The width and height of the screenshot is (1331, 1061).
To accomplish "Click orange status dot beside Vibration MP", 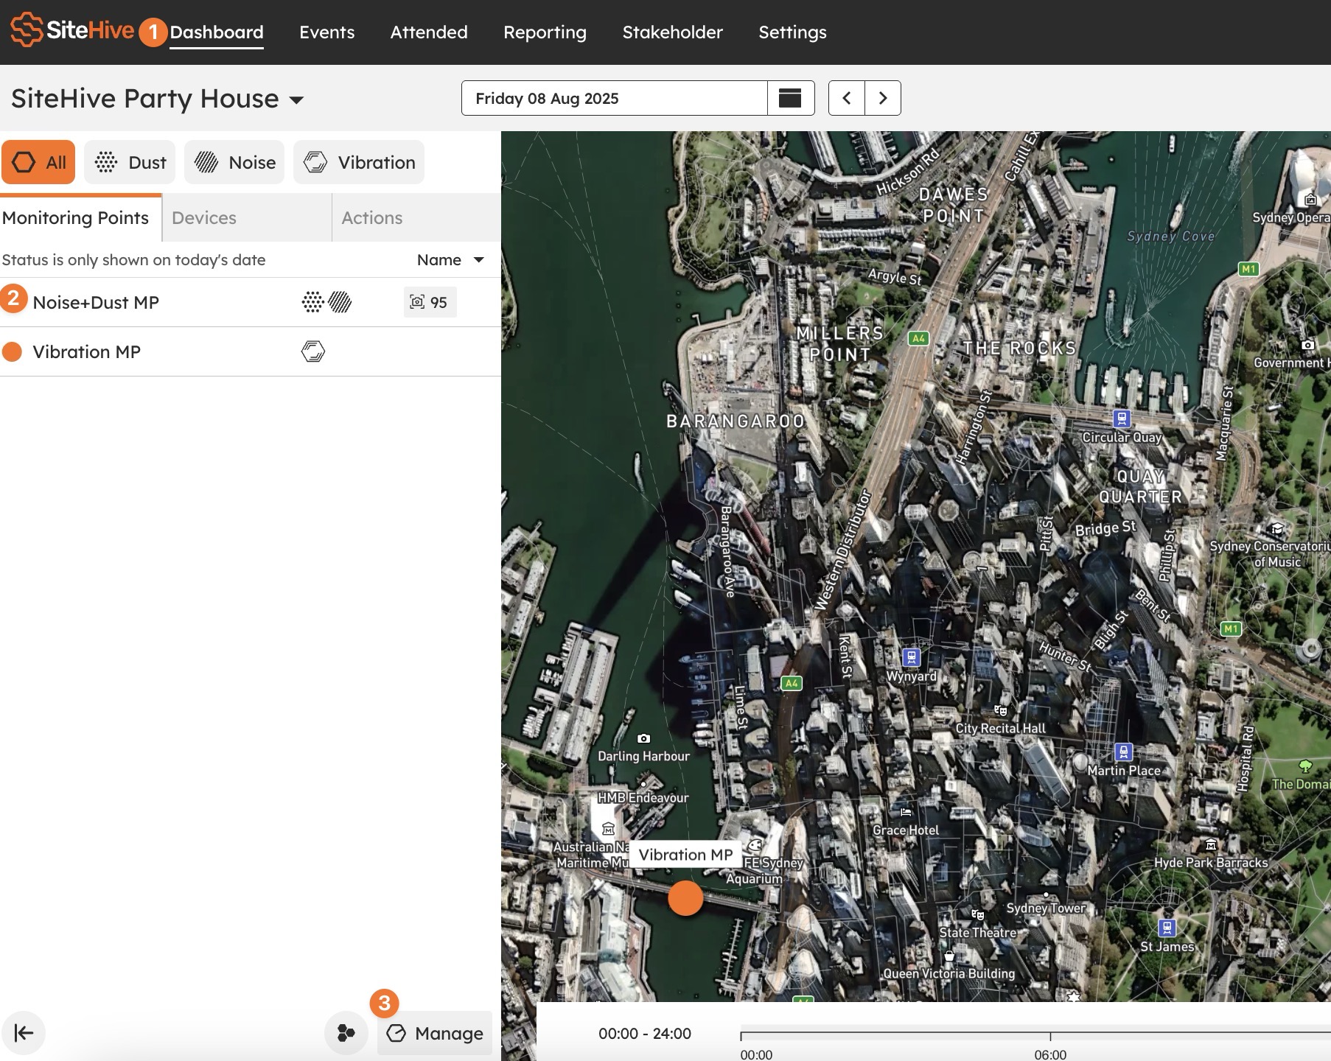I will pyautogui.click(x=12, y=351).
